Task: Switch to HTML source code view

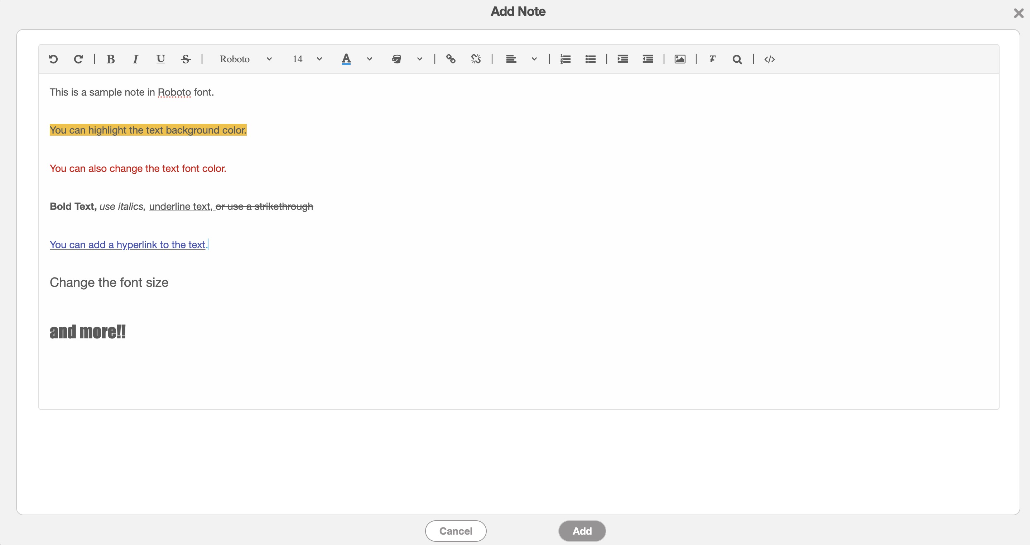Action: (x=769, y=59)
